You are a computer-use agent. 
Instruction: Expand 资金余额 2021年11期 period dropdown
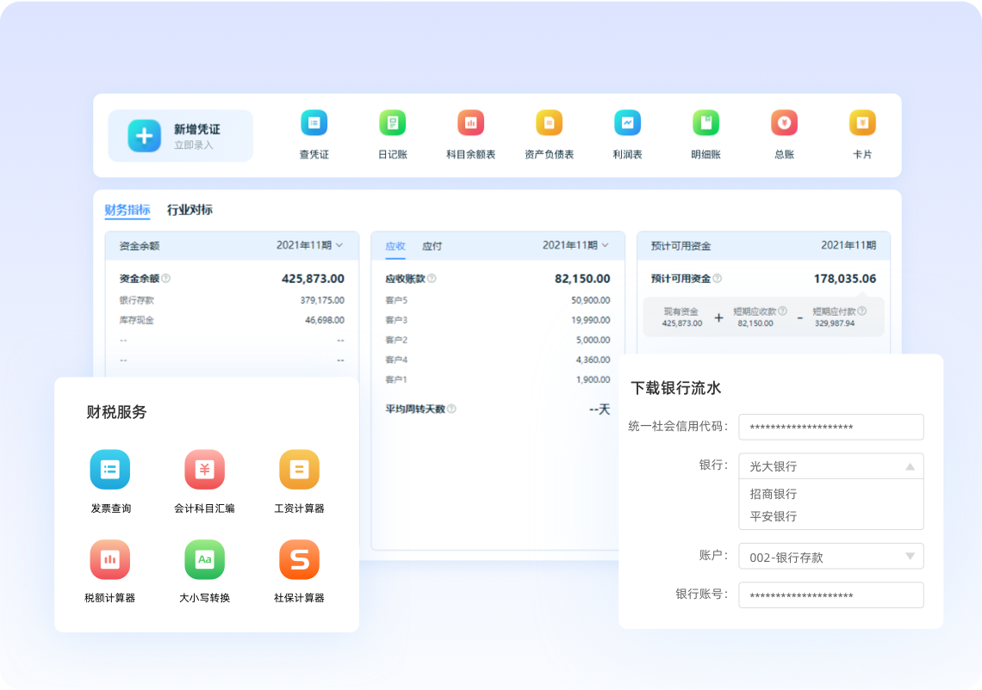tap(310, 245)
